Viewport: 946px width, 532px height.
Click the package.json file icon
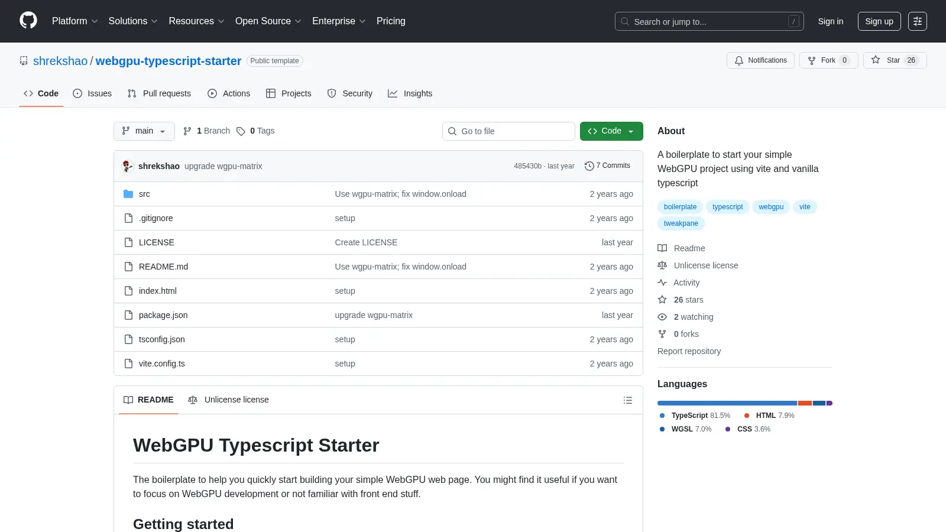tap(128, 315)
